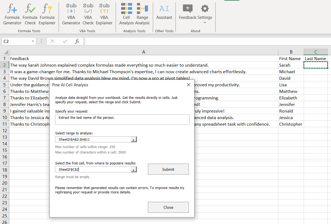The width and height of the screenshot is (331, 224).
Task: Collapse the range to analyze selector
Action: (x=133, y=139)
